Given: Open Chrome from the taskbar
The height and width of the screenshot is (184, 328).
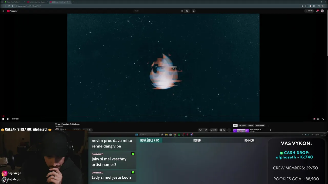Looking at the screenshot, I should point(175,135).
